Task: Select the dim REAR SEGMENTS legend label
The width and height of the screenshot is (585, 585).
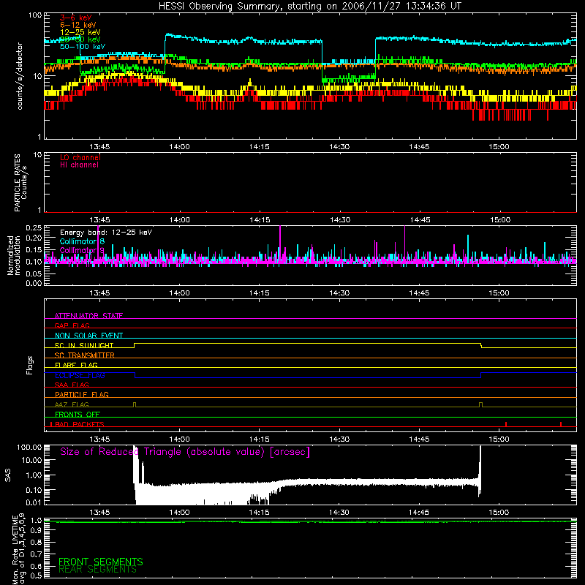Action: pyautogui.click(x=97, y=570)
